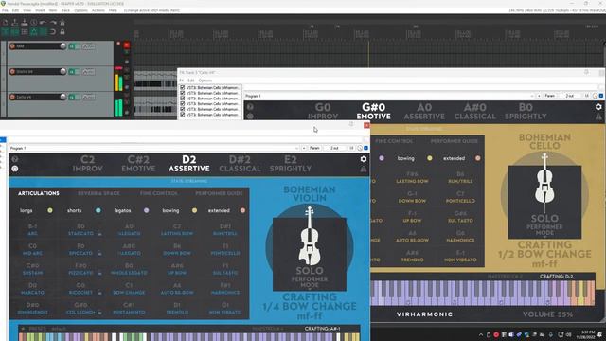606x341 pixels.
Task: Toggle the lock icon in second toolbar row
Action: [62, 32]
